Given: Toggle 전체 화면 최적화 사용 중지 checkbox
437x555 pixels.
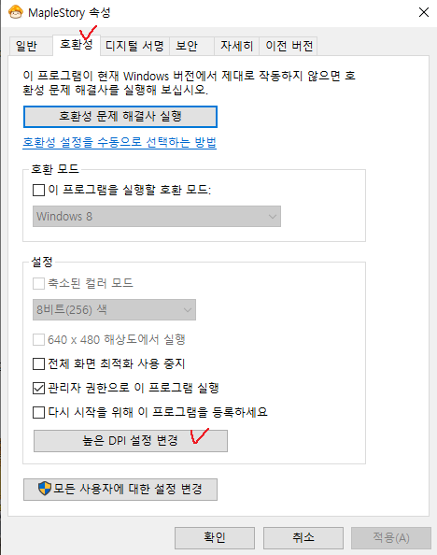Looking at the screenshot, I should coord(38,363).
